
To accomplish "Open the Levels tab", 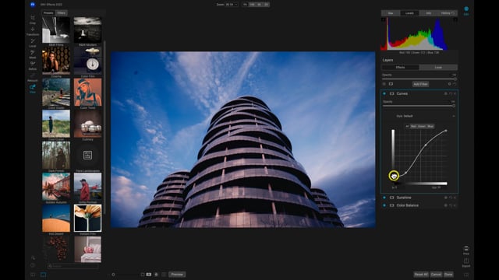I will pos(409,13).
